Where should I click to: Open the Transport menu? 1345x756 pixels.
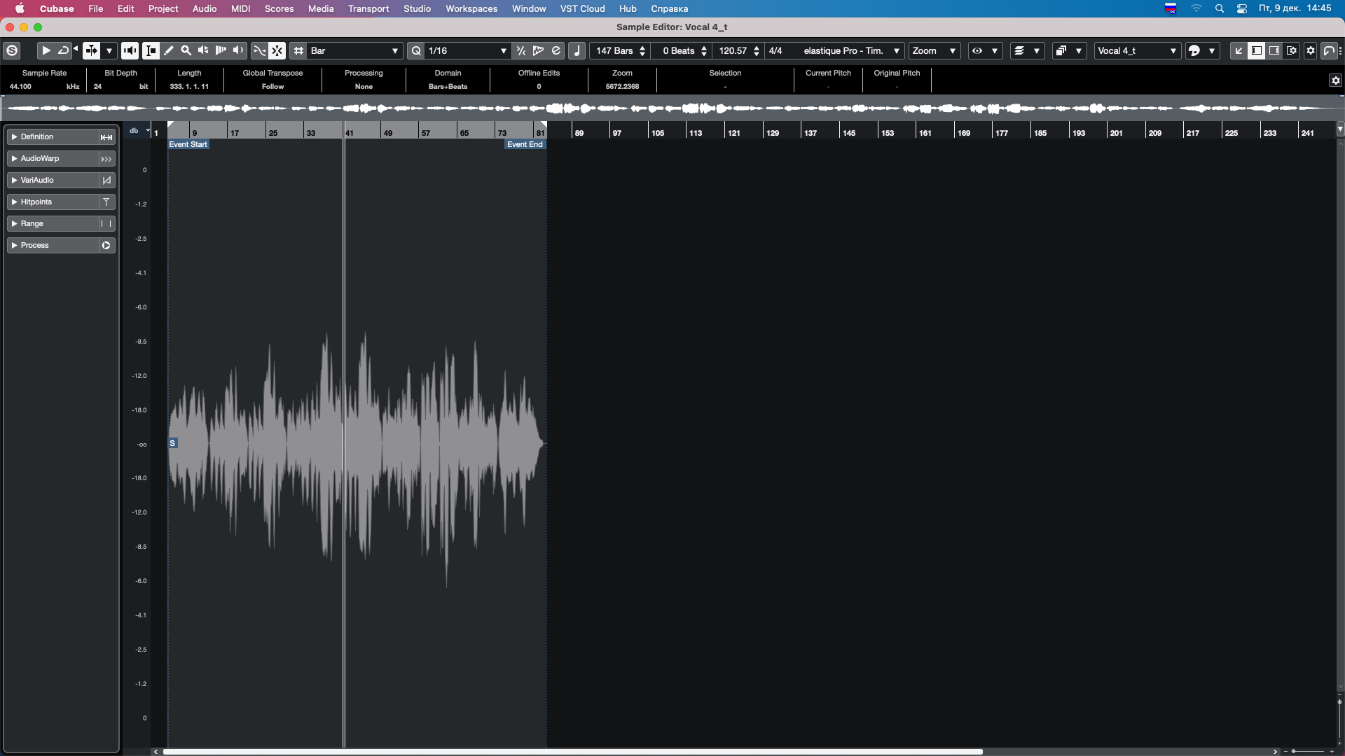click(368, 8)
